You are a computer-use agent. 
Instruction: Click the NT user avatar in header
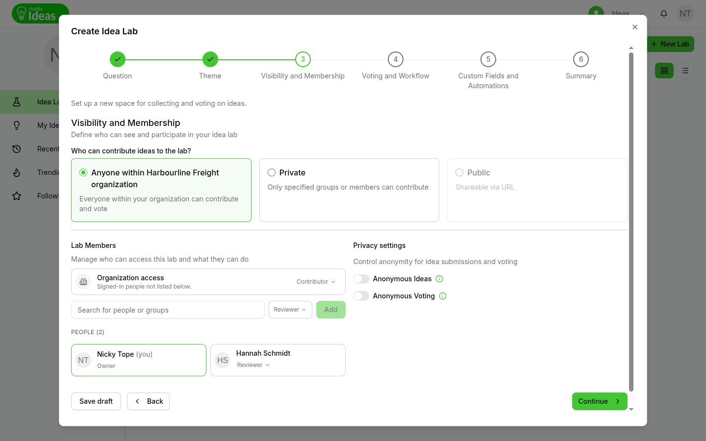pyautogui.click(x=685, y=14)
